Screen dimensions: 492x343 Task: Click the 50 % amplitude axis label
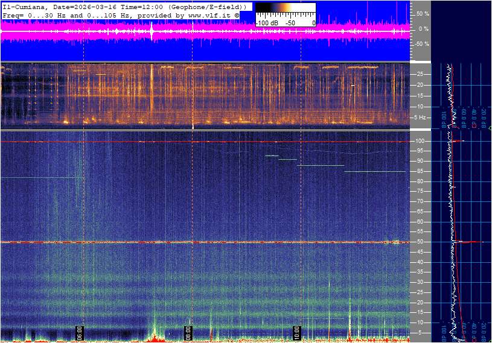pyautogui.click(x=422, y=13)
